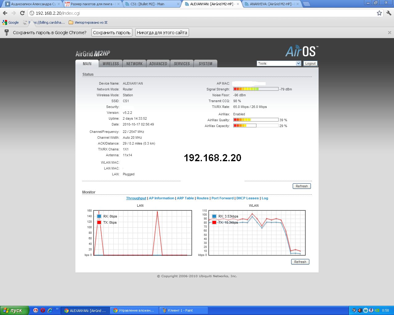Viewport: 394px width, 315px height.
Task: Open the ADVANCED settings tab
Action: pyautogui.click(x=158, y=64)
